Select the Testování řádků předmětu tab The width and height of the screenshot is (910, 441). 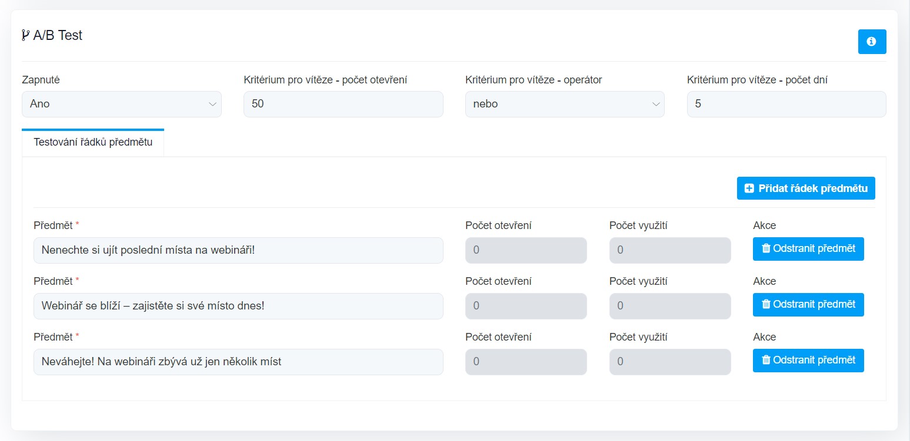coord(93,143)
